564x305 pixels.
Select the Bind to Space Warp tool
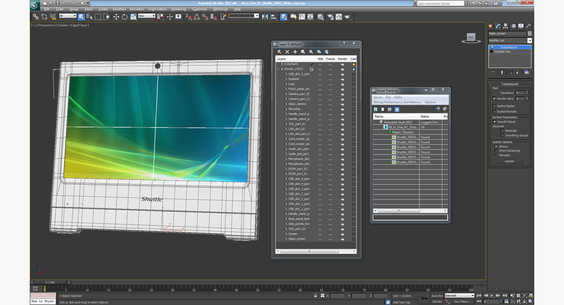(x=53, y=17)
